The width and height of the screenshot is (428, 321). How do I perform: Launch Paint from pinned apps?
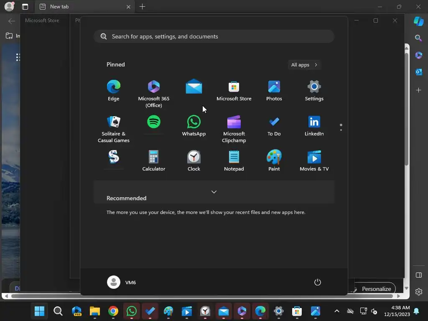coord(274,161)
